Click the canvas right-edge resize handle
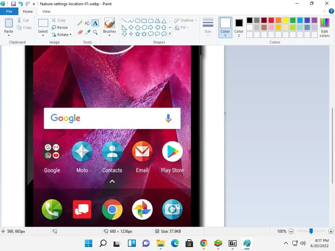This screenshot has width=335, height=251. coord(225,113)
